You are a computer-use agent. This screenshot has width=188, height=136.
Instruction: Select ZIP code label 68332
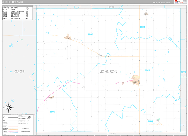53,112
